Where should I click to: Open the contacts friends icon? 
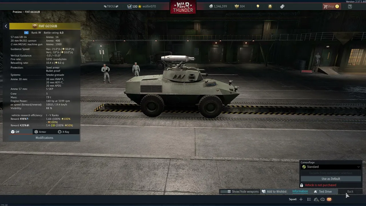[x=316, y=199]
